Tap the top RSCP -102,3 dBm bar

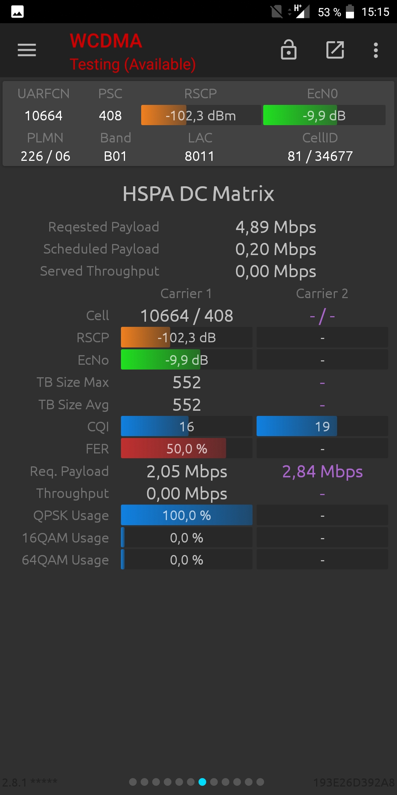(201, 115)
